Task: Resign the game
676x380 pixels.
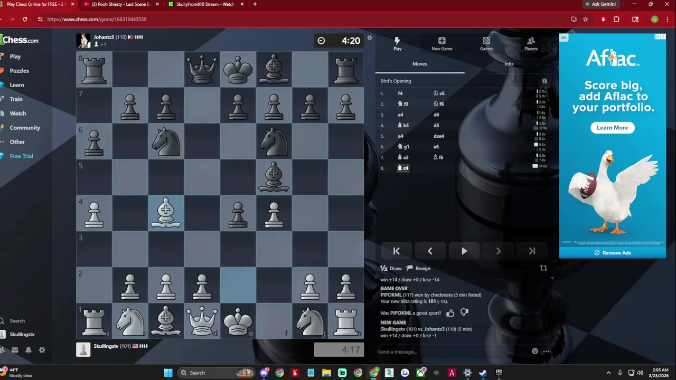Action: 418,269
